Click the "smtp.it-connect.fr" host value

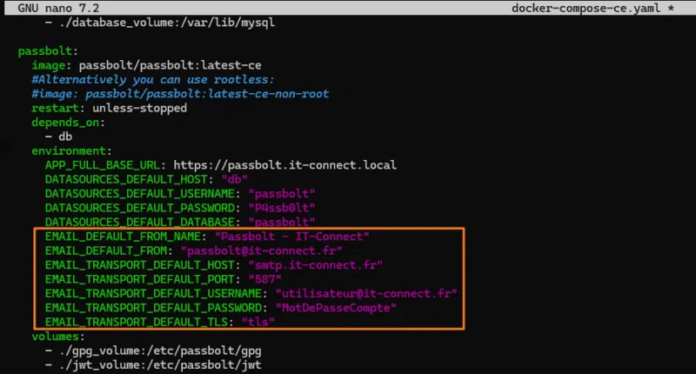pyautogui.click(x=316, y=265)
